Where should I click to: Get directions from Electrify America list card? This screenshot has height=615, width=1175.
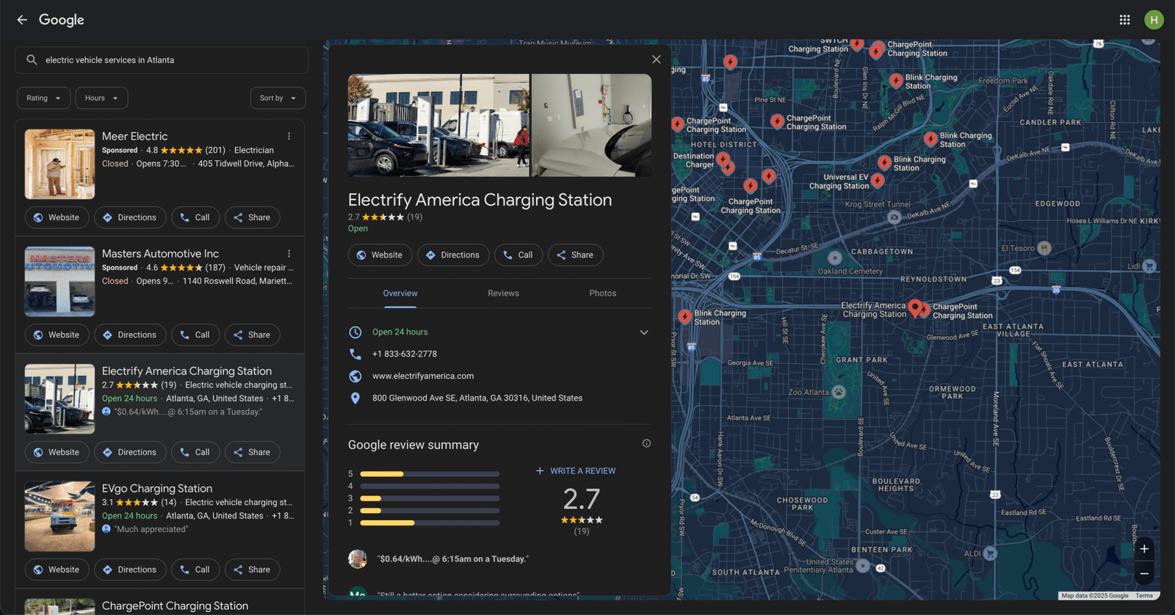(130, 453)
